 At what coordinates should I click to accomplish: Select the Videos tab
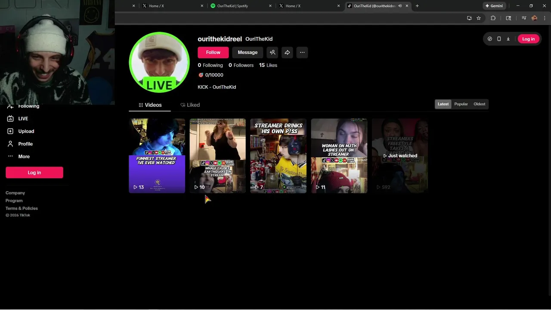(150, 105)
